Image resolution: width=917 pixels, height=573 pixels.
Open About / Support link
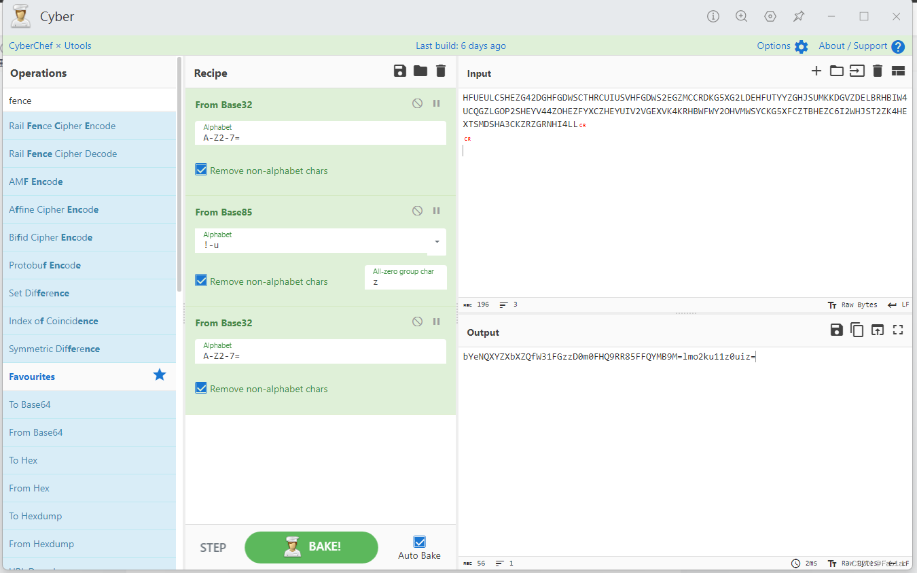click(853, 46)
